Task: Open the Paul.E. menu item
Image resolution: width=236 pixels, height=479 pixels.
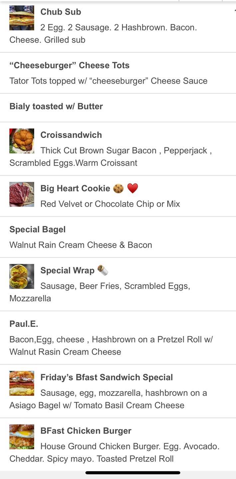Action: point(24,324)
